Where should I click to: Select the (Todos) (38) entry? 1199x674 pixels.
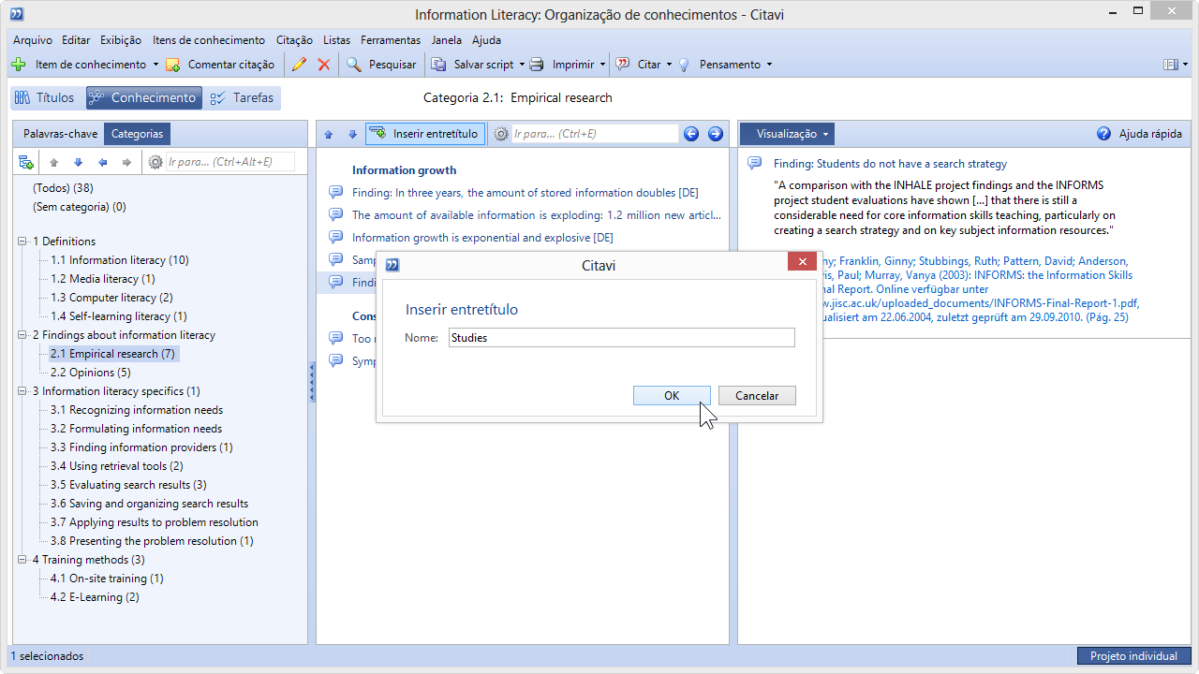pos(63,188)
